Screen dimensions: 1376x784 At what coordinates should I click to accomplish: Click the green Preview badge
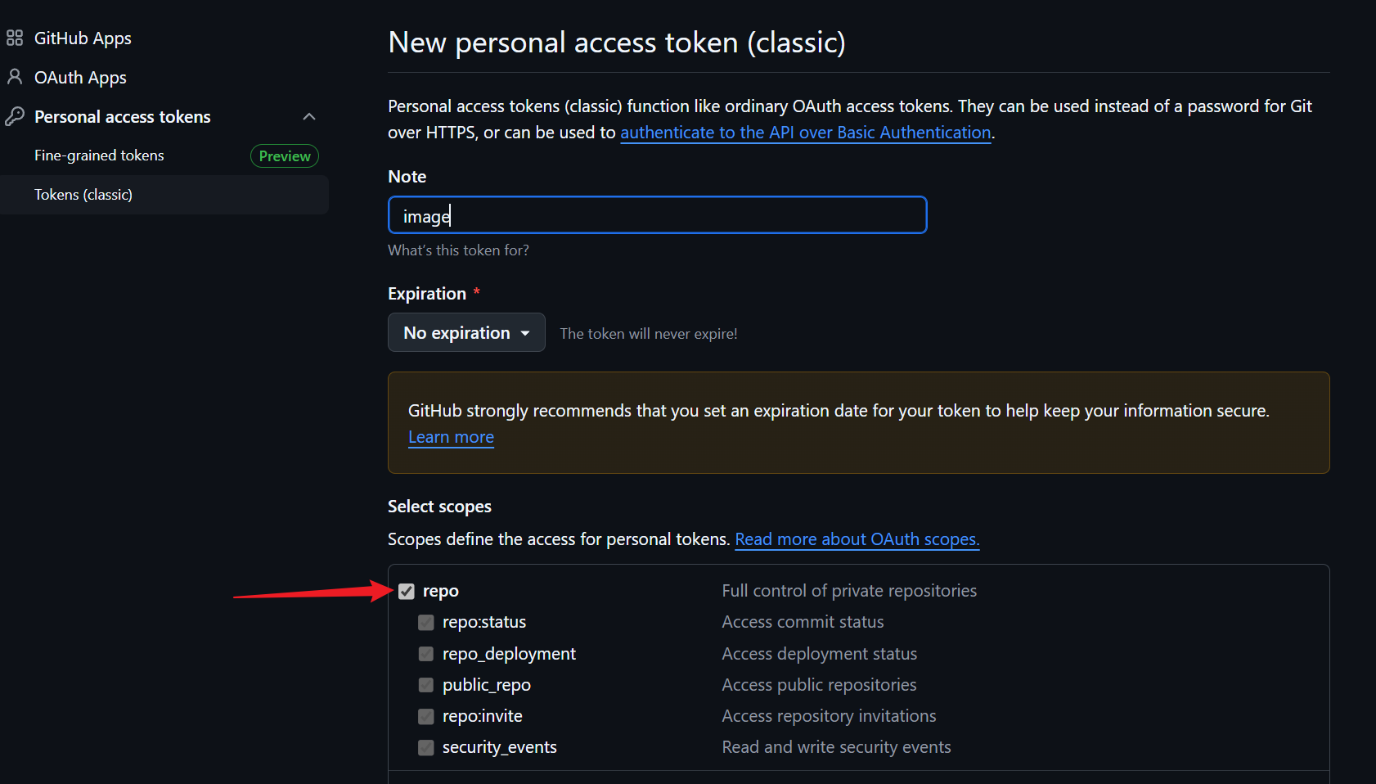coord(284,156)
